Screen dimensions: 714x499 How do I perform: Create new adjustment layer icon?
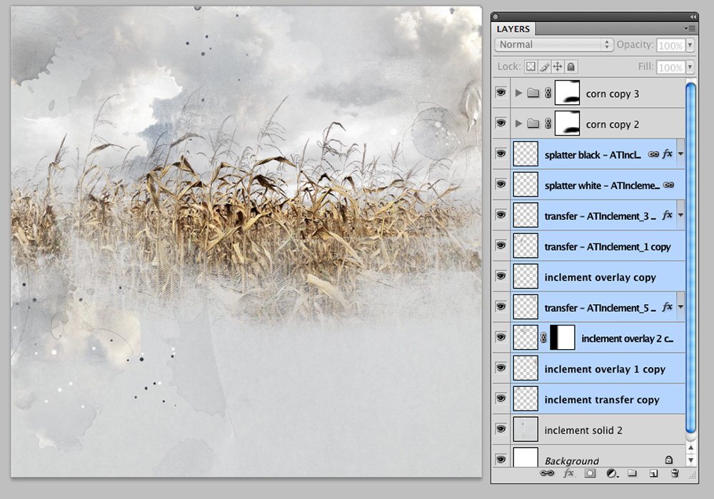[x=613, y=473]
